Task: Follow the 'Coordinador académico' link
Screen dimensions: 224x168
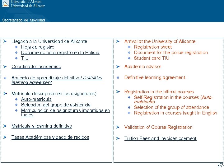Action: (36, 67)
